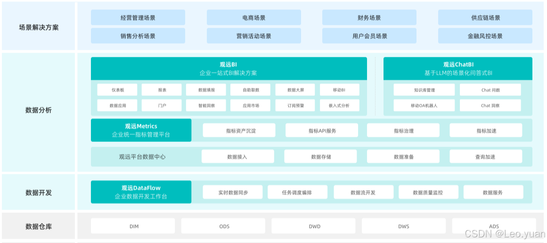Click the 实时数据同步 box
Screen dimensions: 547x243
click(233, 192)
